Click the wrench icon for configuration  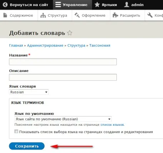[150, 15]
